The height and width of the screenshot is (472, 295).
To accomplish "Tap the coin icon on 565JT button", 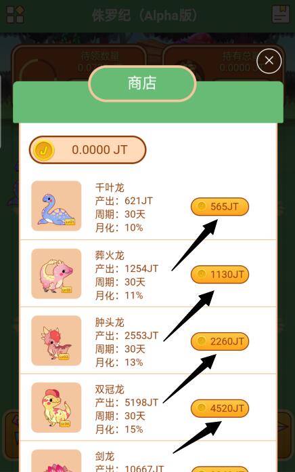I will pyautogui.click(x=202, y=206).
